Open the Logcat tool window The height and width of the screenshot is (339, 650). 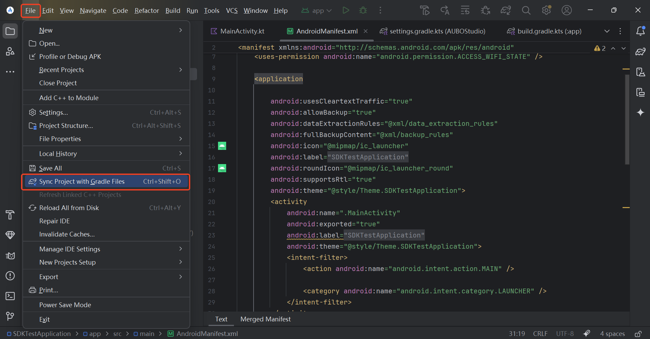(10, 255)
